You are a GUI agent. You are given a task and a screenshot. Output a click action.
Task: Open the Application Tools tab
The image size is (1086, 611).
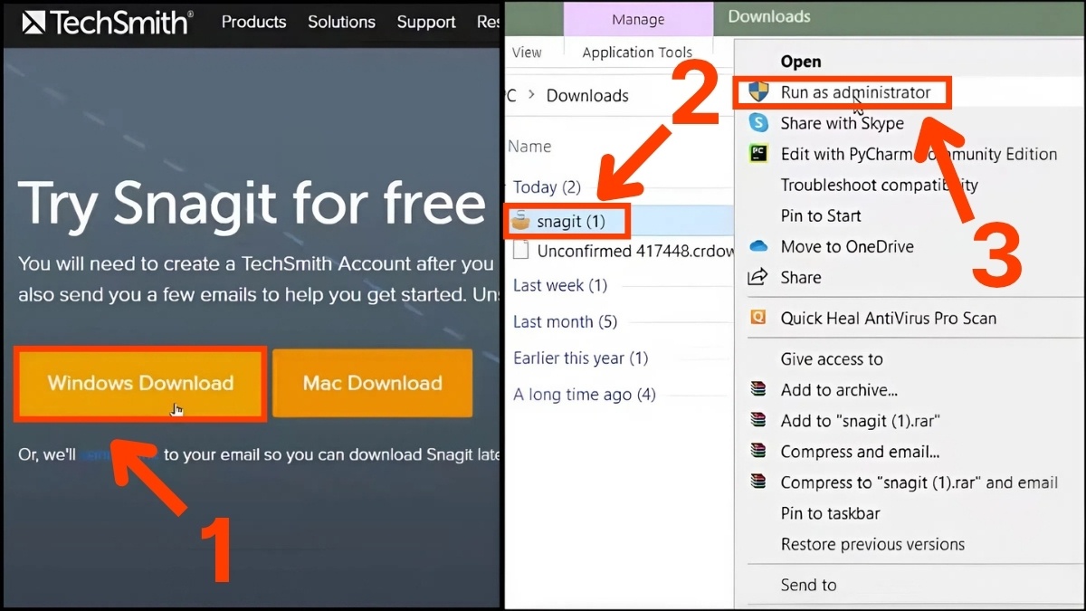tap(637, 53)
